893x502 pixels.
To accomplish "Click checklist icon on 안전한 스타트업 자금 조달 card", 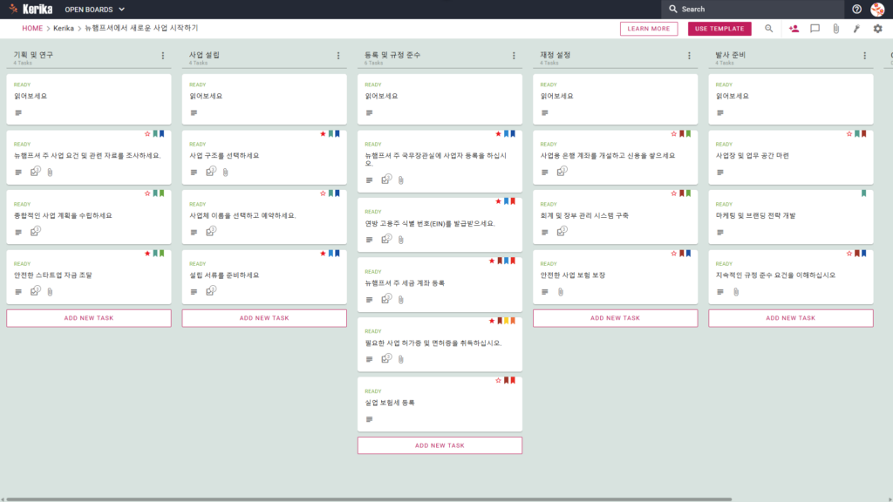I will 35,291.
